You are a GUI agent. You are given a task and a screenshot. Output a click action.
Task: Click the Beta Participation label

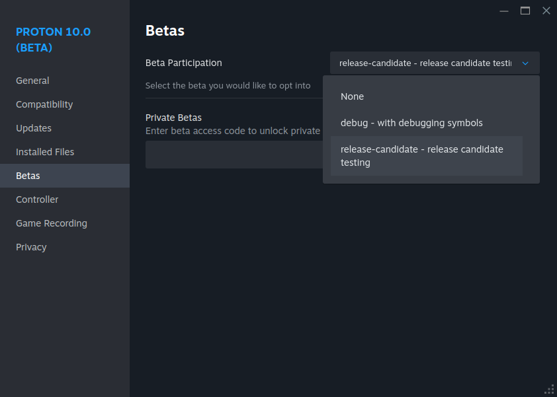(184, 63)
